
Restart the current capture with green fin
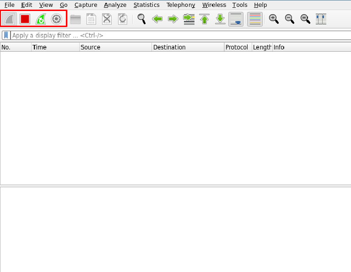[41, 19]
